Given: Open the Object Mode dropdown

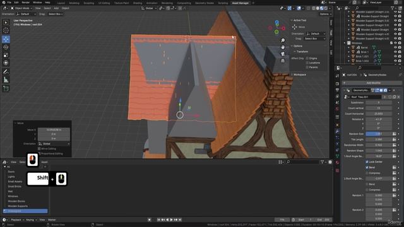Looking at the screenshot, I should 21,8.
